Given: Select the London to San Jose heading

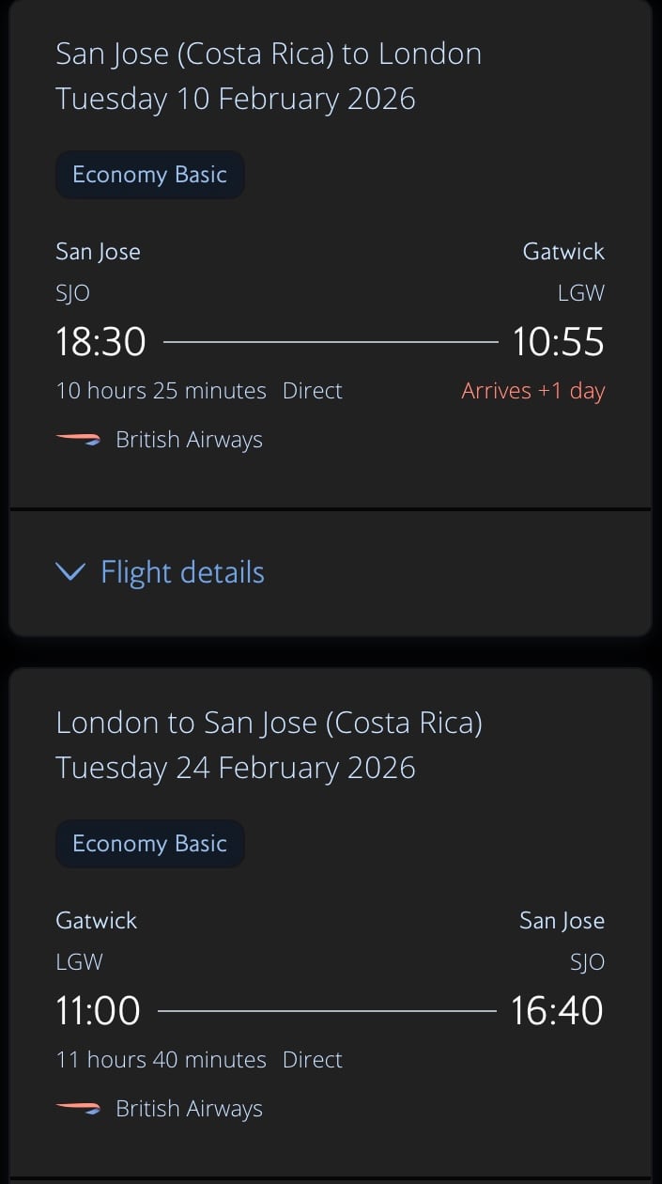Looking at the screenshot, I should 269,722.
